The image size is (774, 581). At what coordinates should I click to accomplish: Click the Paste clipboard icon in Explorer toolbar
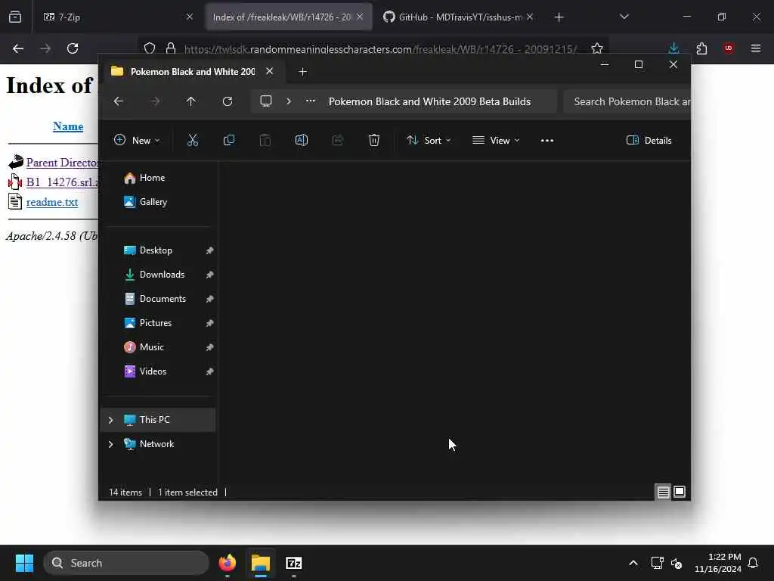265,140
